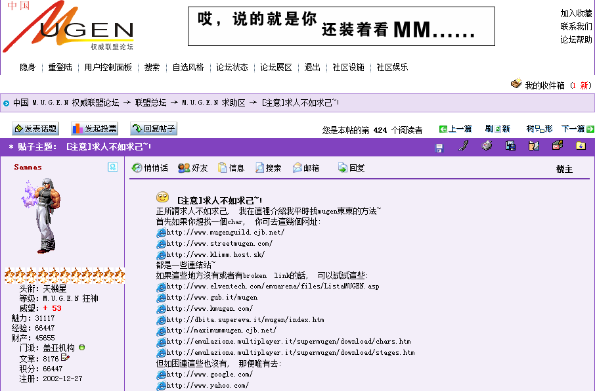Screen dimensions: 595x391
Task: Click the green dot beside 盖亚机构
Action: (x=81, y=348)
